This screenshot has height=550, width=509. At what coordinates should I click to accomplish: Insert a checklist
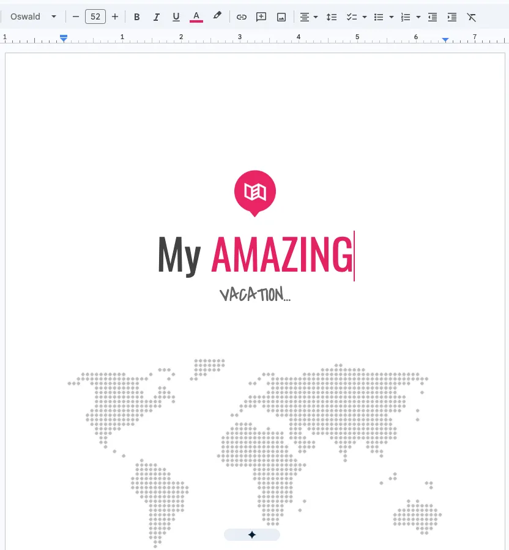352,17
